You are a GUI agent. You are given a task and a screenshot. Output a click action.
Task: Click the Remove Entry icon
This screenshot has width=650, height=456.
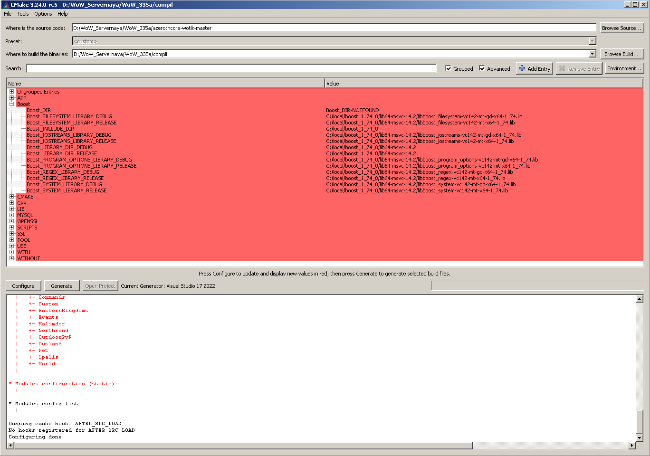(x=564, y=68)
